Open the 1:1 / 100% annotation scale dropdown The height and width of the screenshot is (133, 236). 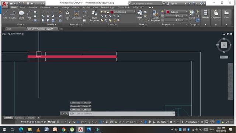(x=162, y=122)
